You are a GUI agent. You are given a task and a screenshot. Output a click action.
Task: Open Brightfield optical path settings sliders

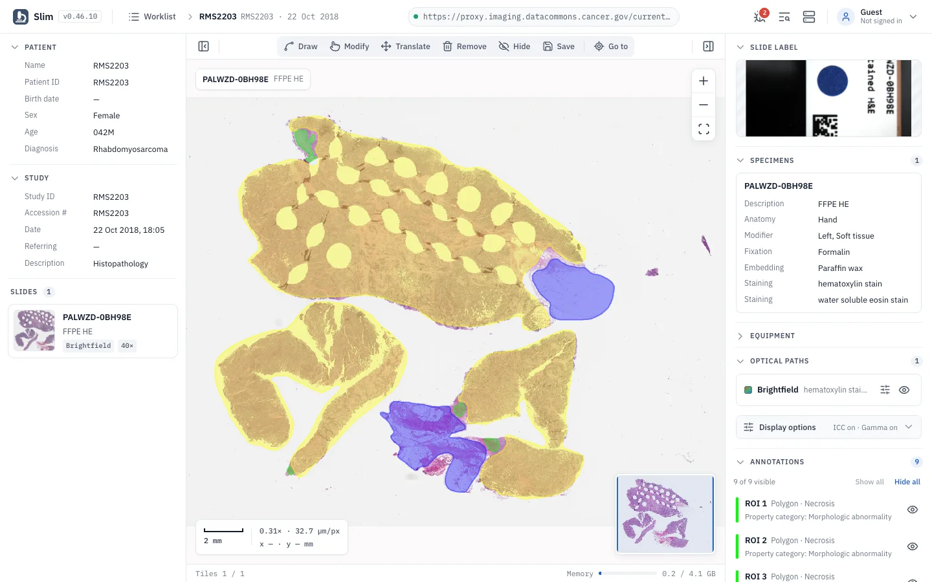pos(885,390)
